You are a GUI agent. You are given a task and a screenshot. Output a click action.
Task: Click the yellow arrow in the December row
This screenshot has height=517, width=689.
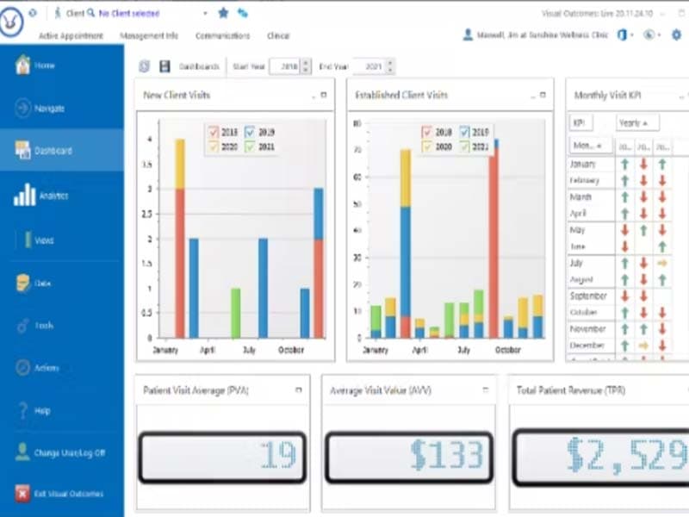tap(643, 346)
